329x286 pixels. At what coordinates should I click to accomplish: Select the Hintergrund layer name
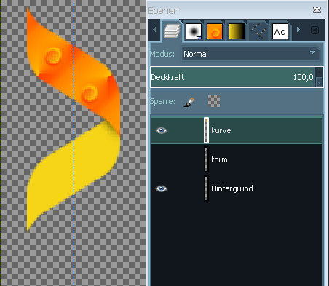(232, 188)
